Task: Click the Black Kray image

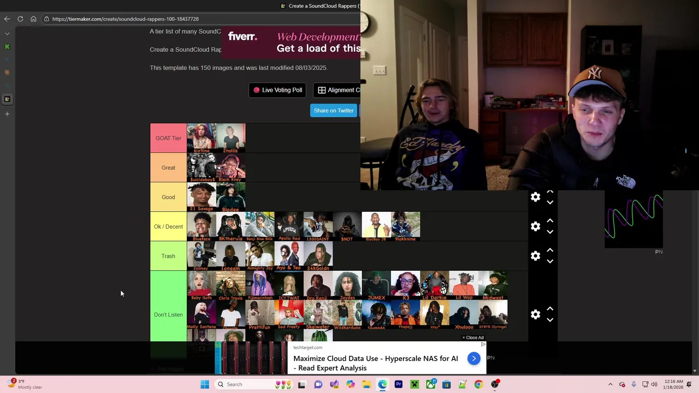Action: click(230, 168)
